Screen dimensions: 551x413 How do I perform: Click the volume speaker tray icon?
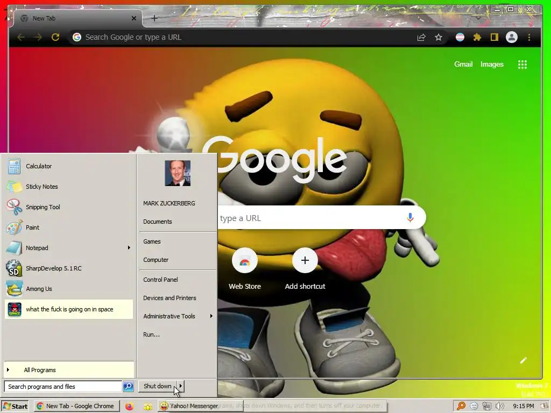click(x=500, y=407)
